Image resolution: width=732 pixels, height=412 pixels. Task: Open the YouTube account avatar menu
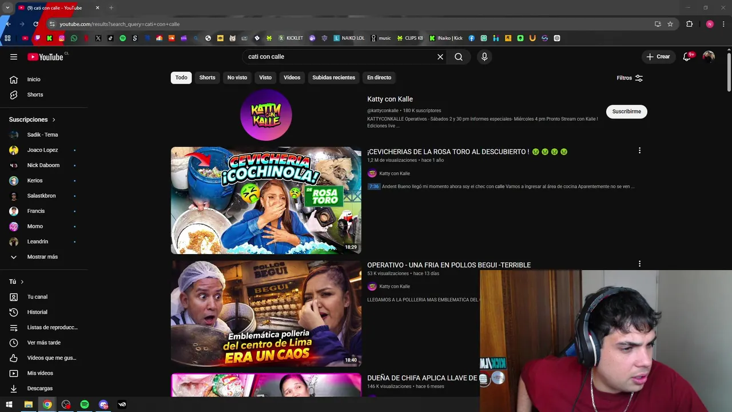coord(709,57)
